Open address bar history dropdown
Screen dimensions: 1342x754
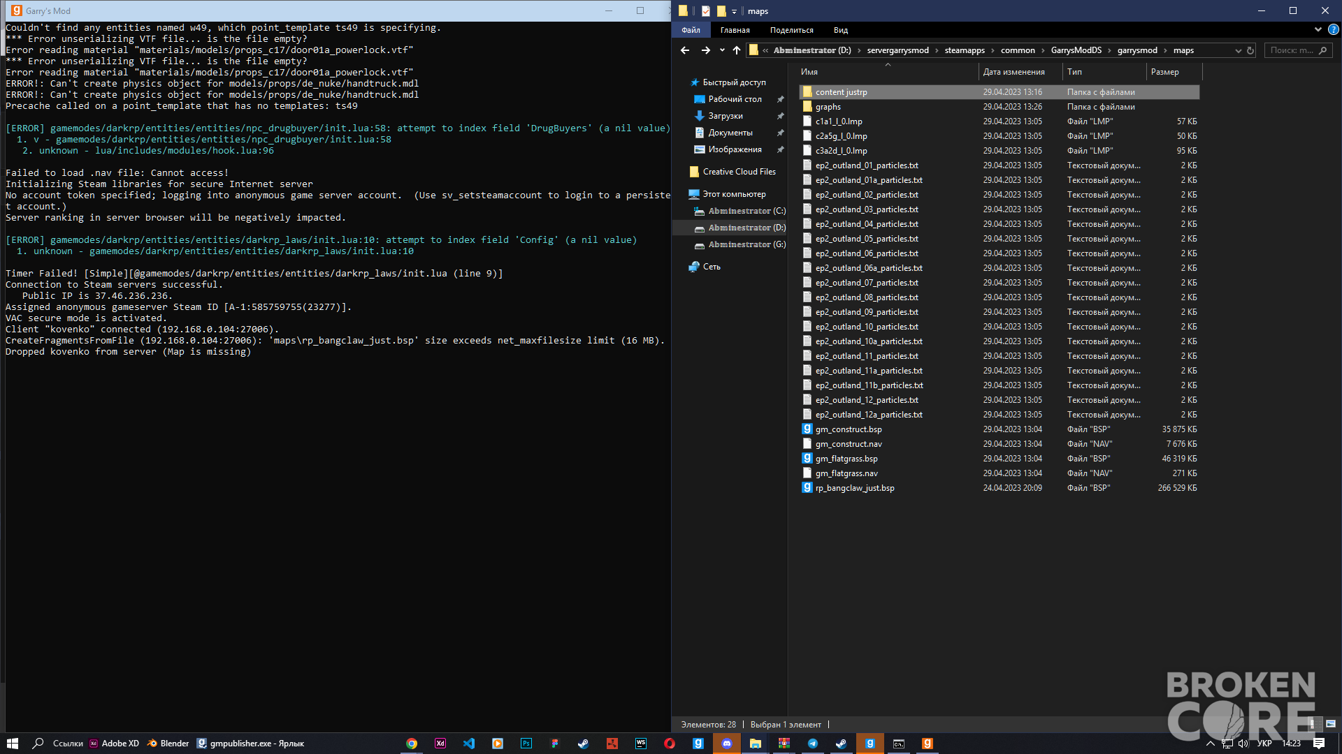(1238, 50)
